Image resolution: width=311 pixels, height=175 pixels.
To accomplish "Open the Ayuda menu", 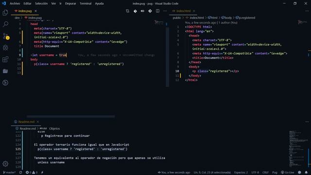I will 99,3.
